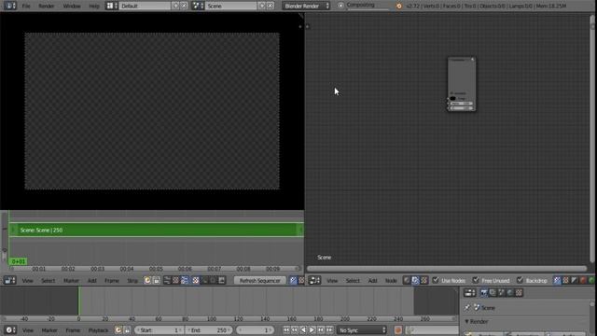Open the World properties tab
597x336 pixels.
[510, 292]
